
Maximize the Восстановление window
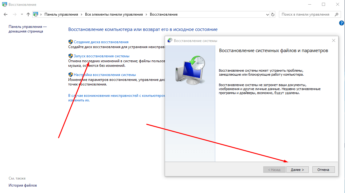(x=323, y=4)
